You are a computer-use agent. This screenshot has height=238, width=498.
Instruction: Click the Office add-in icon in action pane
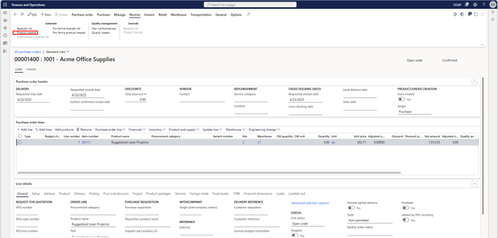(462, 15)
